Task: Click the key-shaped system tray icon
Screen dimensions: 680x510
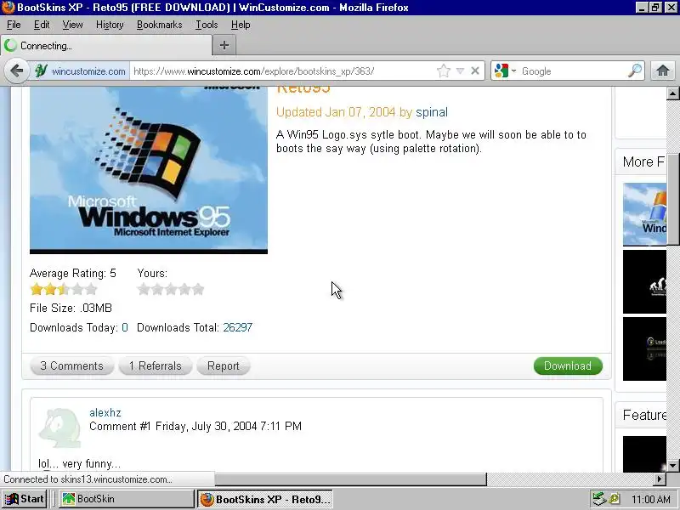Action: pos(615,499)
